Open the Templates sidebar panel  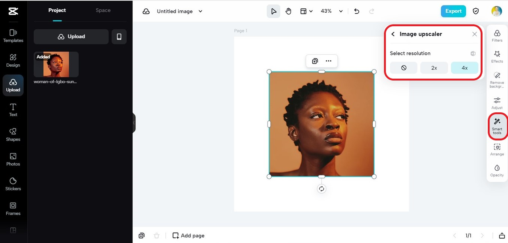tap(13, 35)
